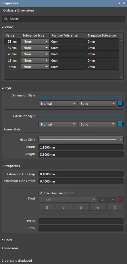This screenshot has height=264, width=127.
Task: Uncheck the Use Document Font checkbox
Action: click(x=41, y=193)
